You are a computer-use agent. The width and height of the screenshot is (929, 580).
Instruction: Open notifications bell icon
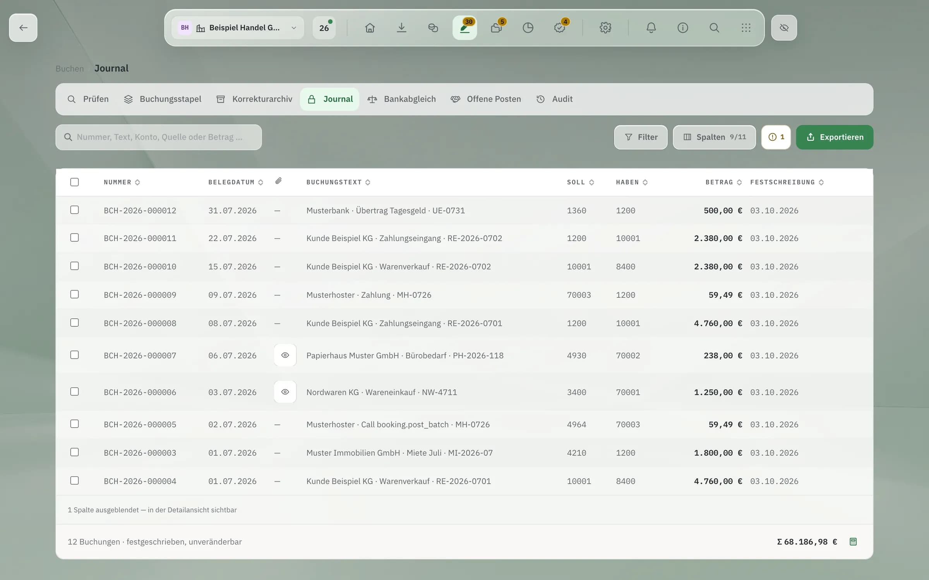tap(651, 28)
